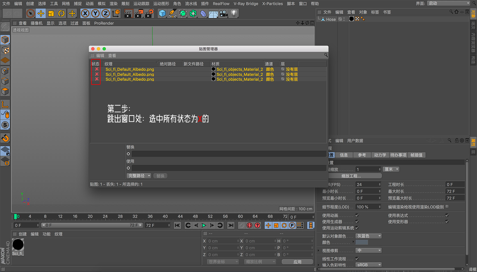Toggle point level animation dots icon
This screenshot has width=477, height=272.
pyautogui.click(x=300, y=225)
